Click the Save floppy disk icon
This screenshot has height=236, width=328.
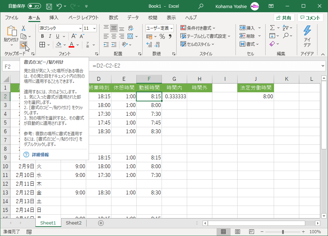click(49, 6)
